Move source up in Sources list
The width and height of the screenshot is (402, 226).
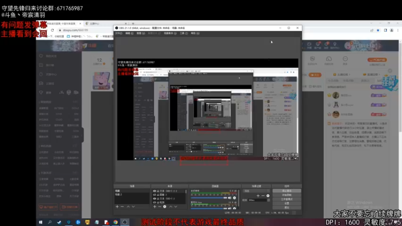(x=171, y=206)
